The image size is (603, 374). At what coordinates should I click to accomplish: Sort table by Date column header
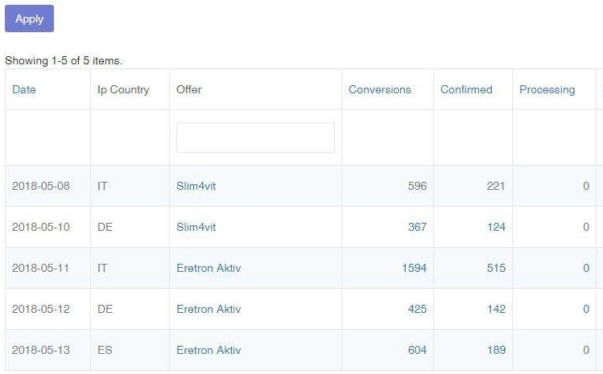tap(24, 89)
